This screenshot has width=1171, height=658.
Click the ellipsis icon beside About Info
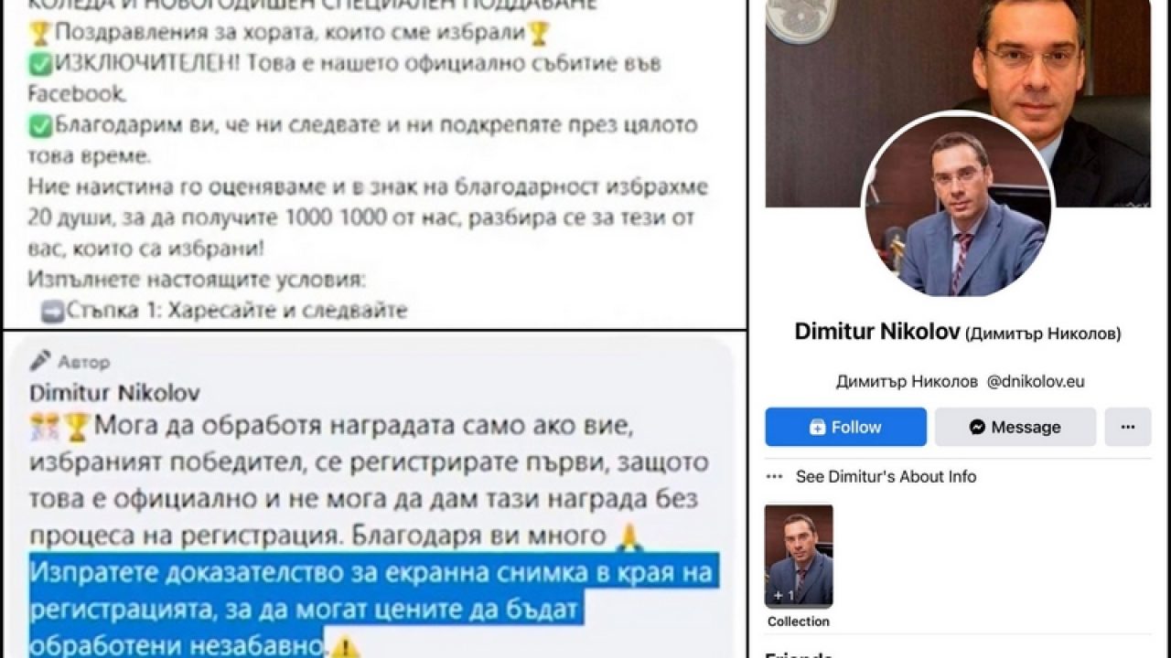point(774,476)
